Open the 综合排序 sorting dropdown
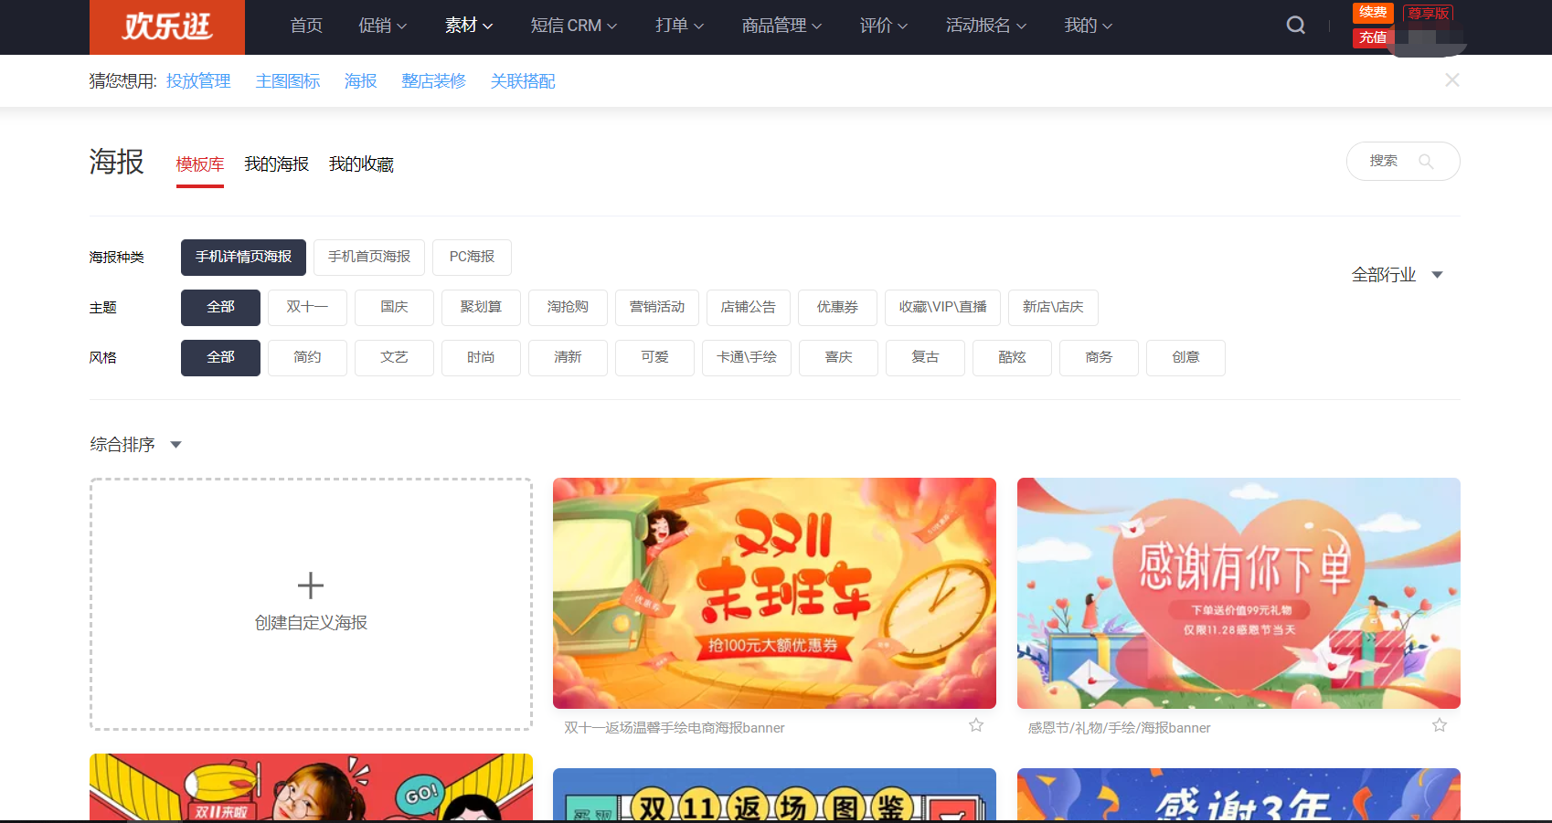This screenshot has width=1552, height=823. click(135, 445)
